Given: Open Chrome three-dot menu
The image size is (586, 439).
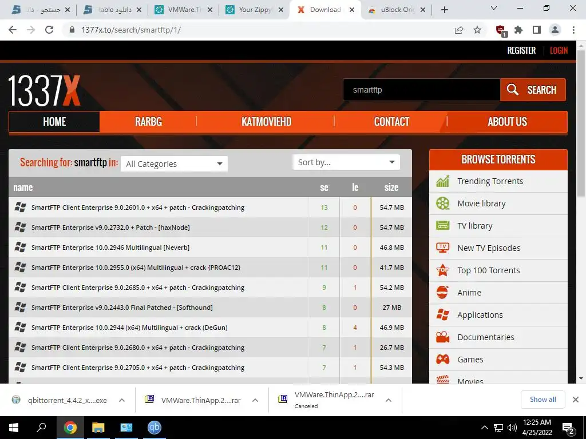Looking at the screenshot, I should [573, 30].
